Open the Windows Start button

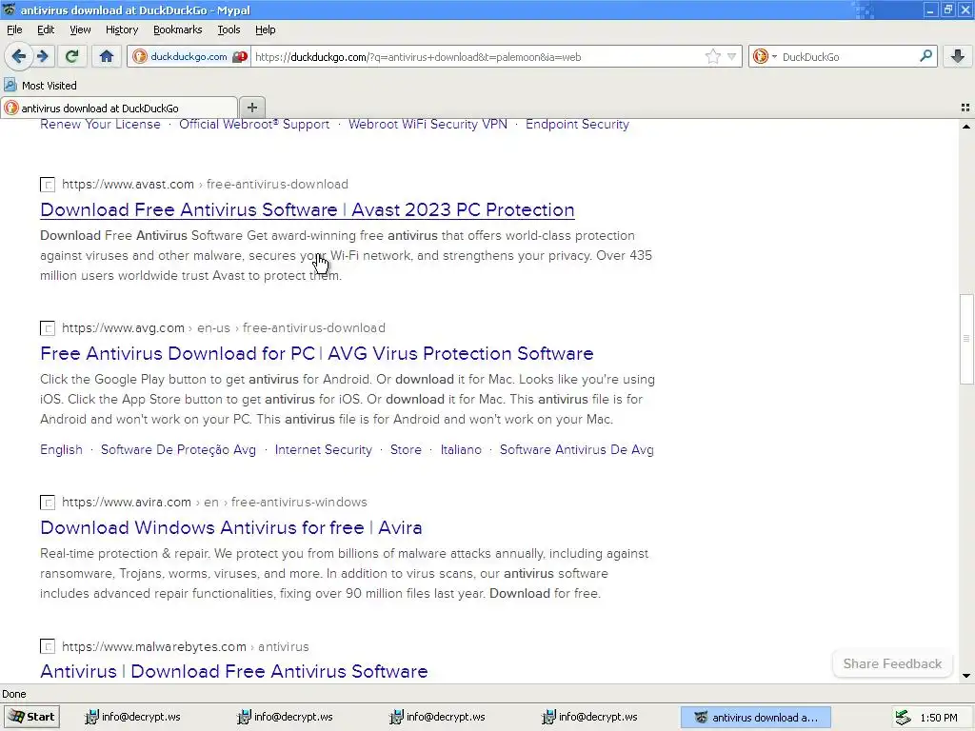31,717
